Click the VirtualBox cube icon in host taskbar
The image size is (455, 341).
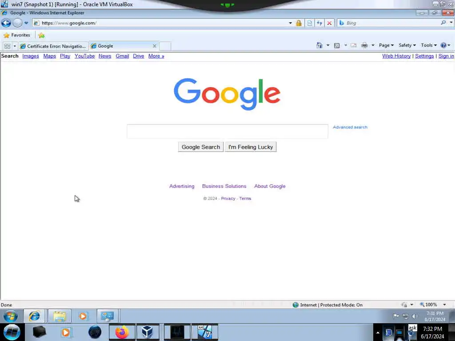coord(148,332)
